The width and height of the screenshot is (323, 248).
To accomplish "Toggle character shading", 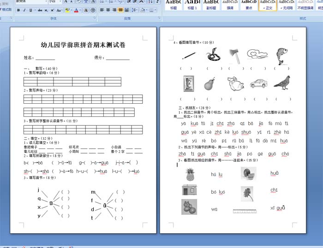I will (x=86, y=10).
